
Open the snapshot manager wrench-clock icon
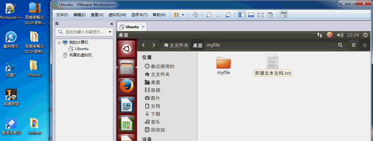228,15
